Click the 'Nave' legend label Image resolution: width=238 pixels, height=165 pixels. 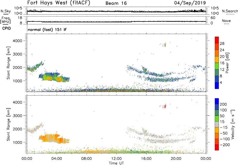(x=226, y=21)
